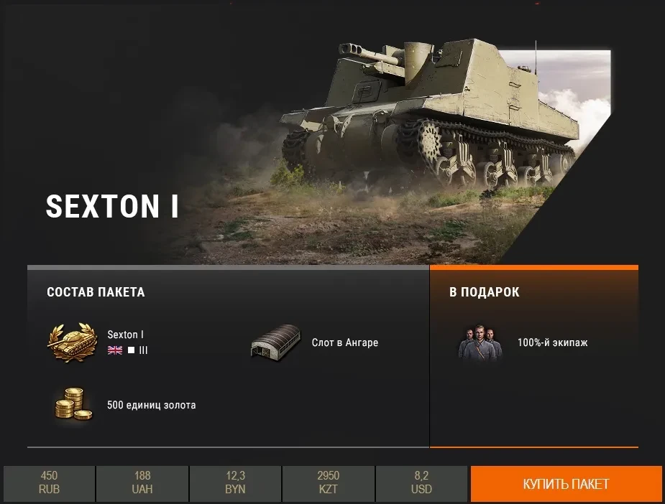665x504 pixels.
Task: Click the Слот в Ангаре label
Action: (345, 342)
